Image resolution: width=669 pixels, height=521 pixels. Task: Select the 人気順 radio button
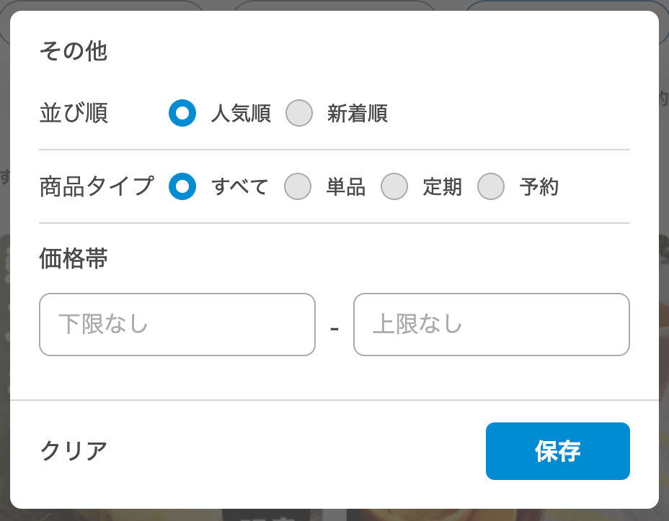(182, 113)
